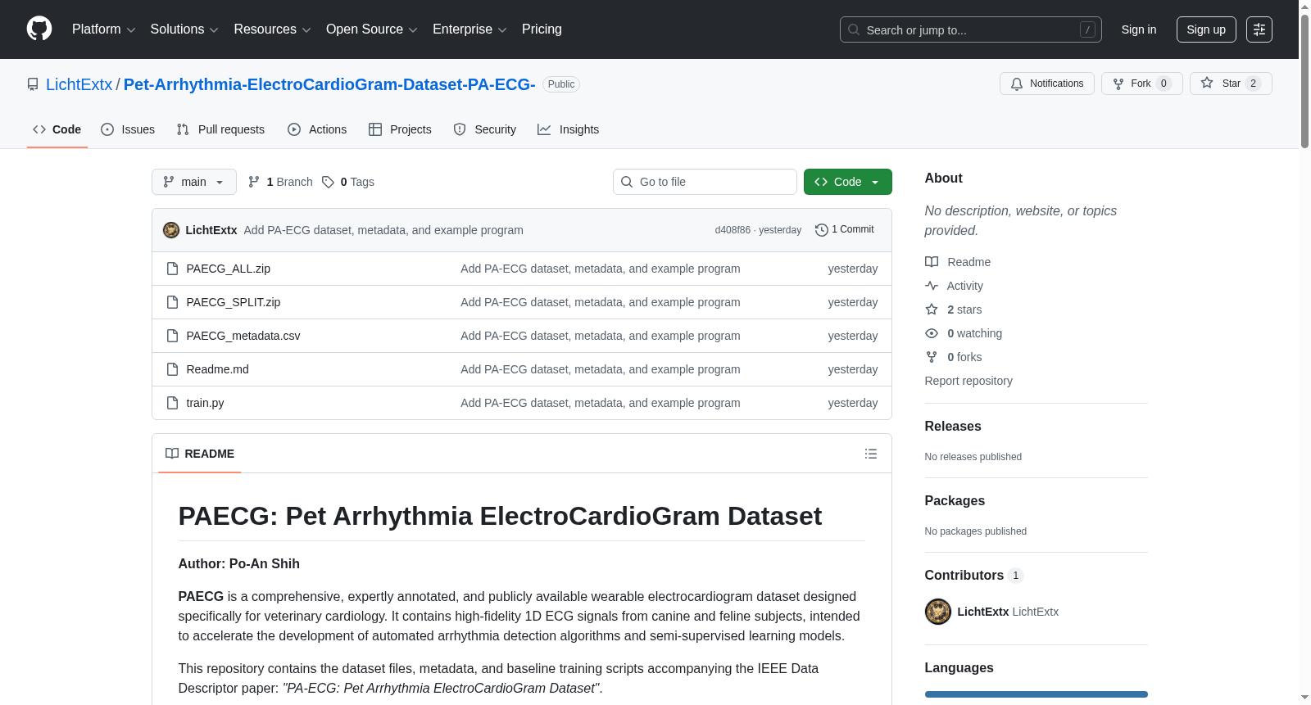This screenshot has height=705, width=1311.
Task: Click the branch icon beside 1 Branch
Action: click(x=254, y=182)
